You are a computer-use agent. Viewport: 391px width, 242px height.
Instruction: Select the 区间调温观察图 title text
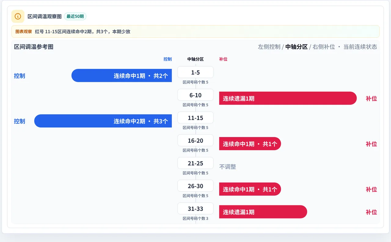pyautogui.click(x=45, y=16)
